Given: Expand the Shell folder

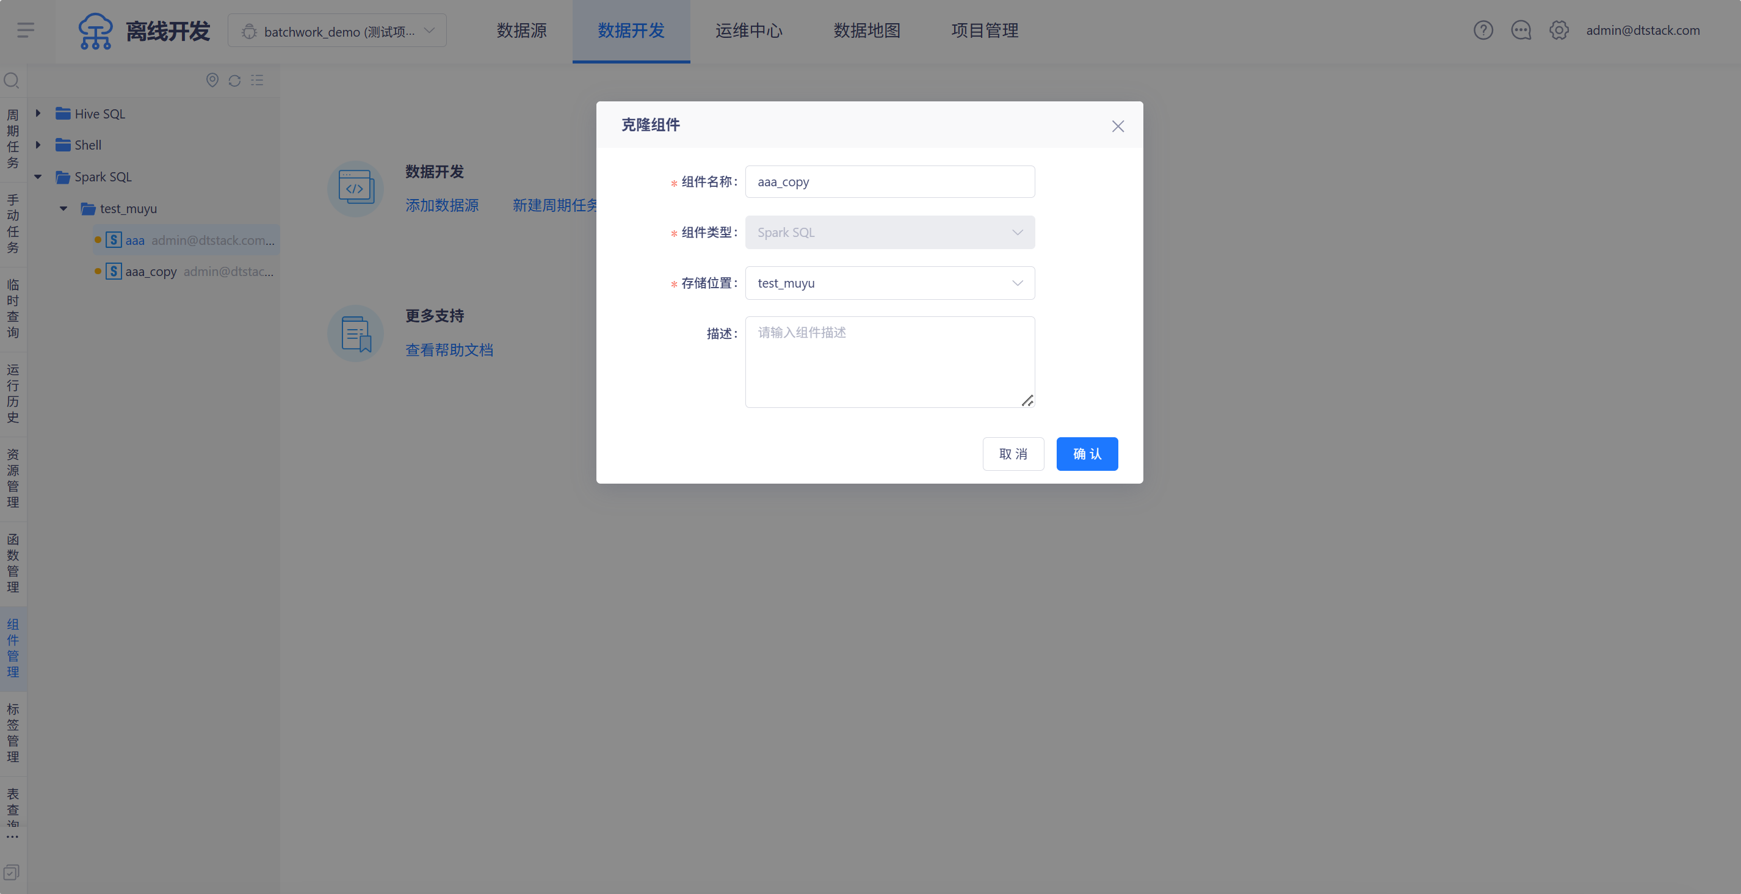Looking at the screenshot, I should (x=38, y=145).
